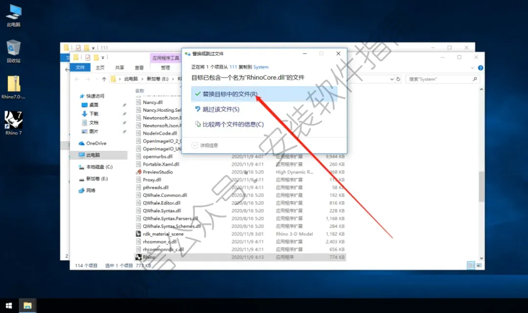Select the Rhino application file icon
The image size is (528, 313).
point(138,257)
